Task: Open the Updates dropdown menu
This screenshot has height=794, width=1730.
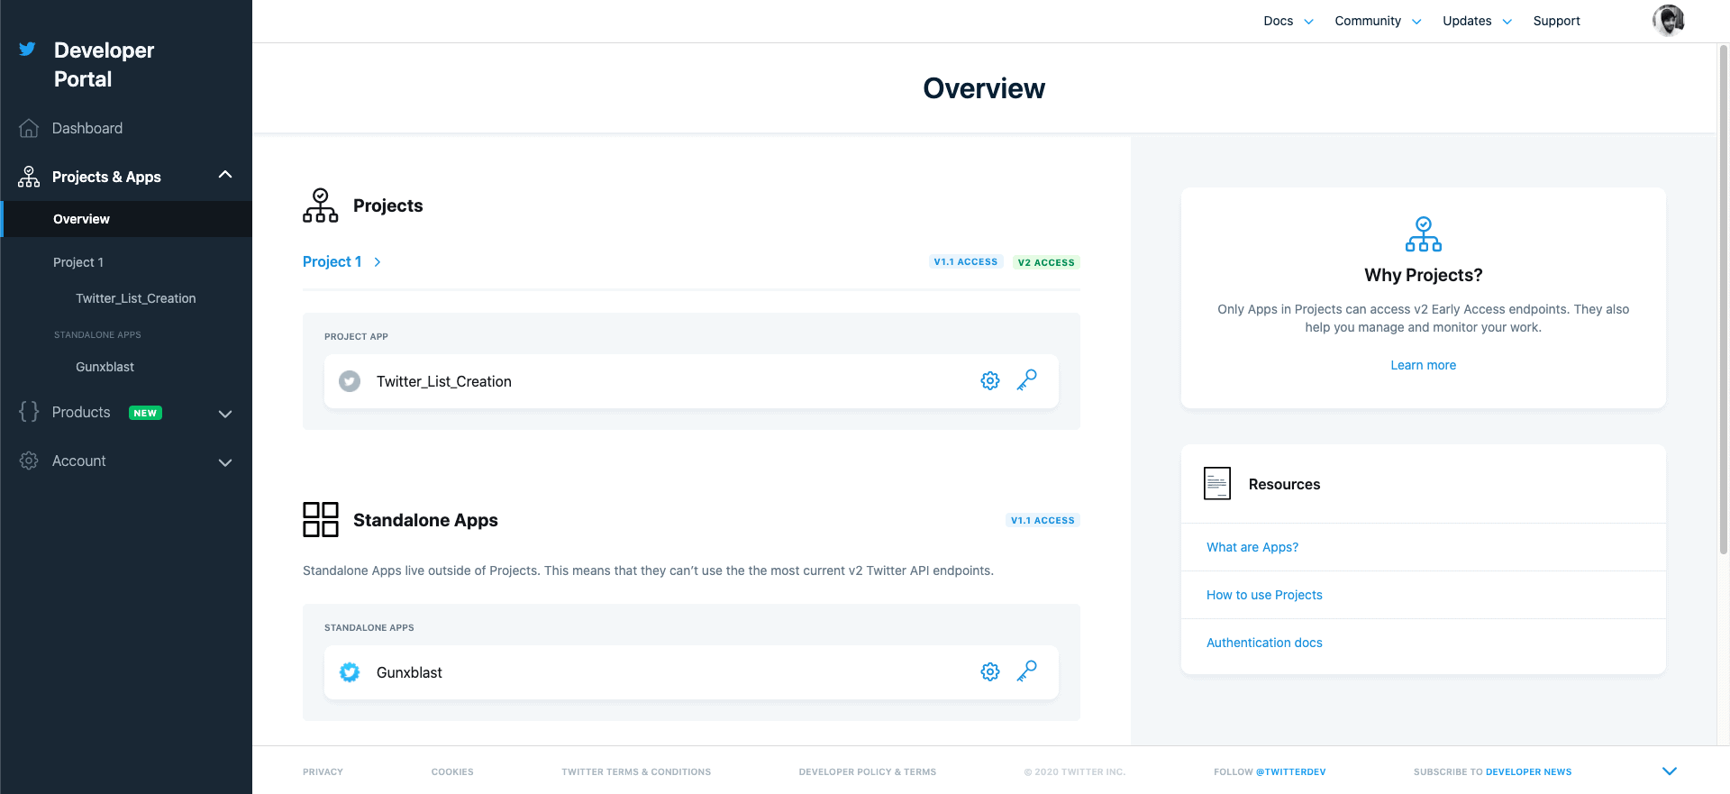Action: (1478, 21)
